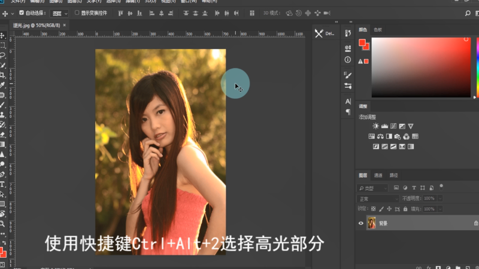Open the layer filter type dropdown
Viewport: 479px width, 269px height.
(372, 188)
